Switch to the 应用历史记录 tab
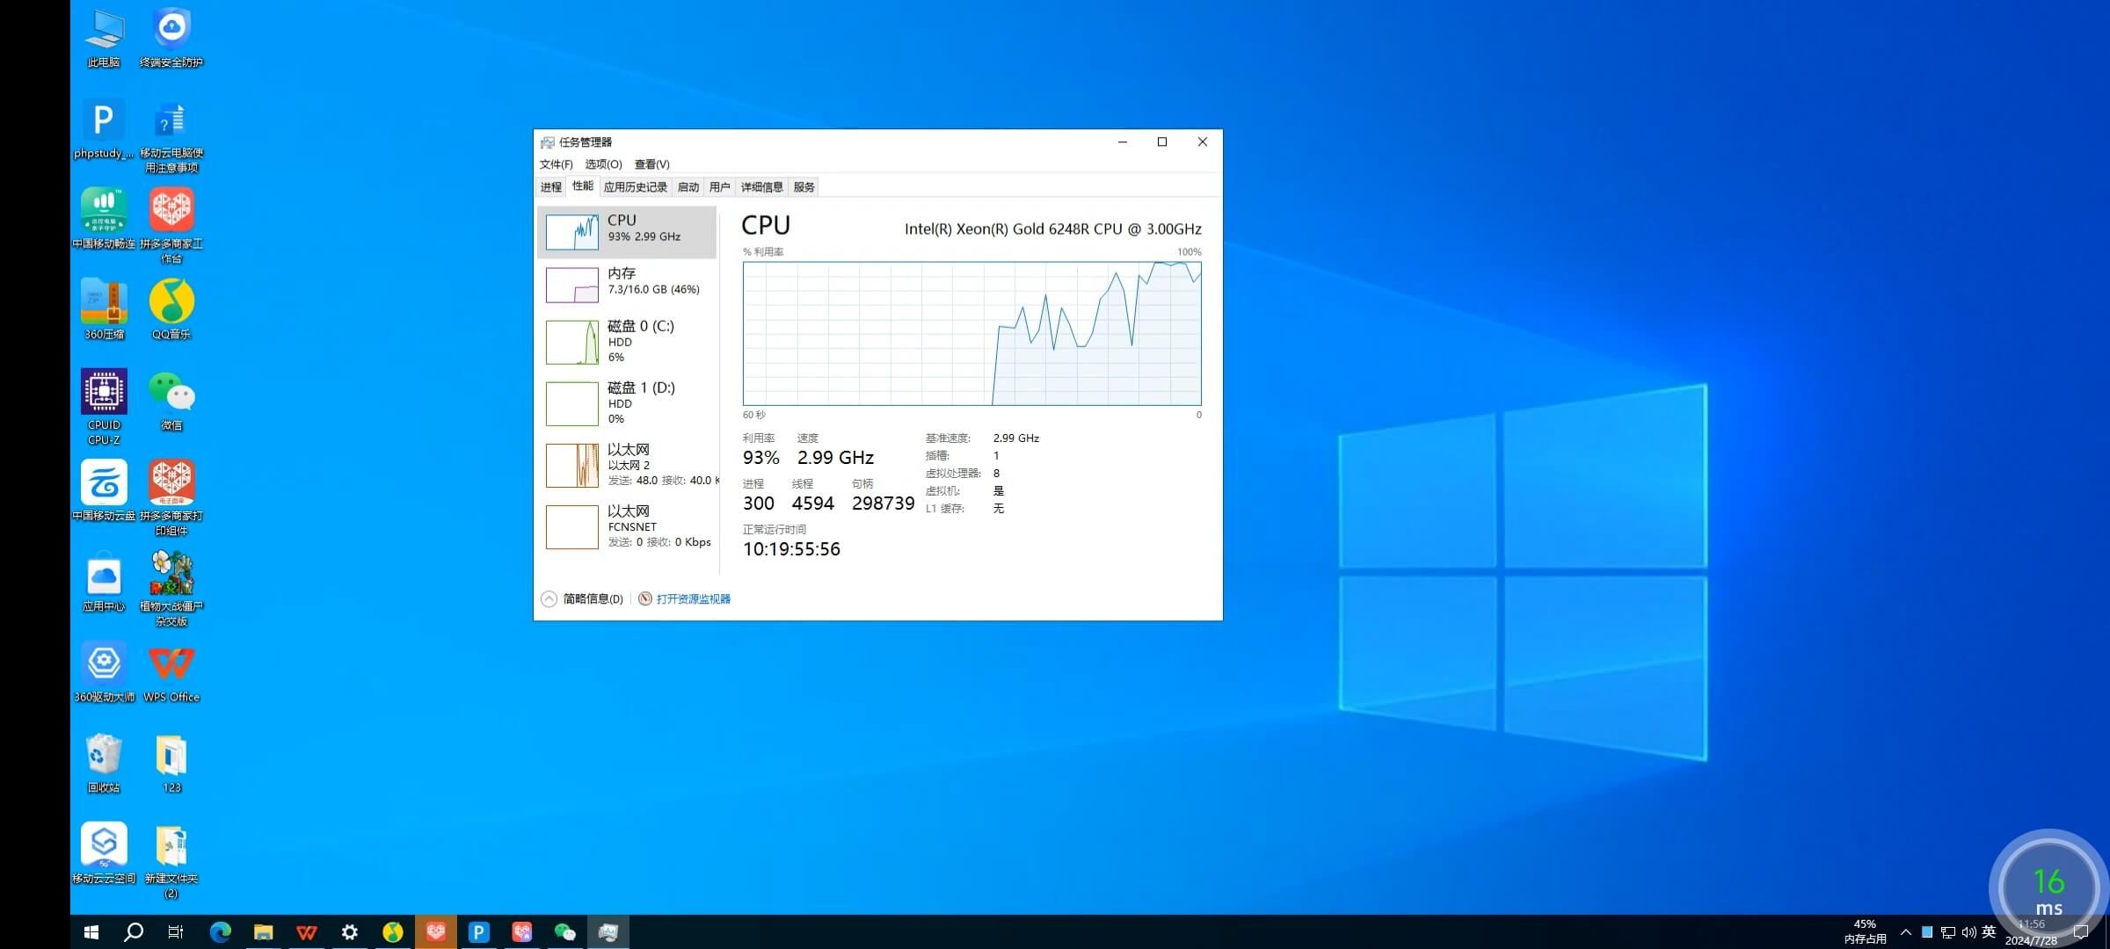Screen dimensions: 2110x949 [636, 187]
